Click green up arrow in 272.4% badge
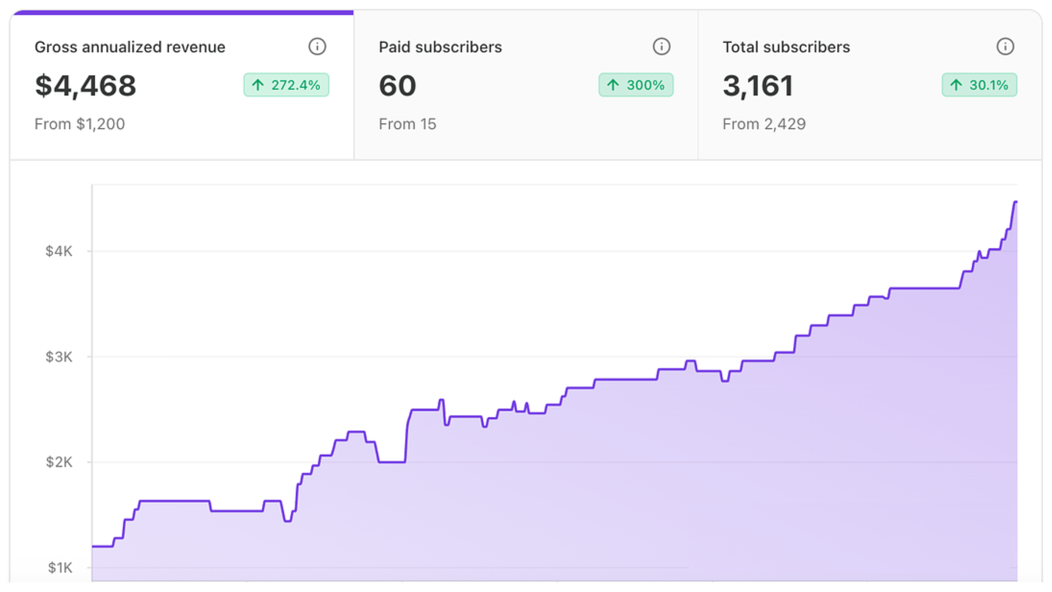Image resolution: width=1052 pixels, height=592 pixels. 258,85
